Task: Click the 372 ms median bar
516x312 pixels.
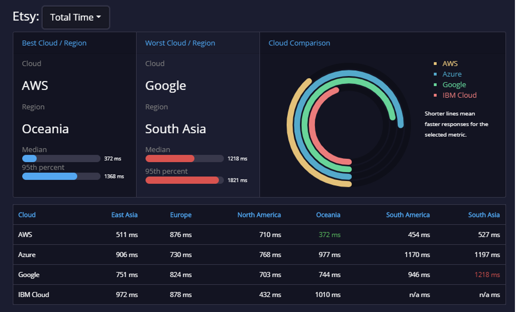Action: click(61, 158)
